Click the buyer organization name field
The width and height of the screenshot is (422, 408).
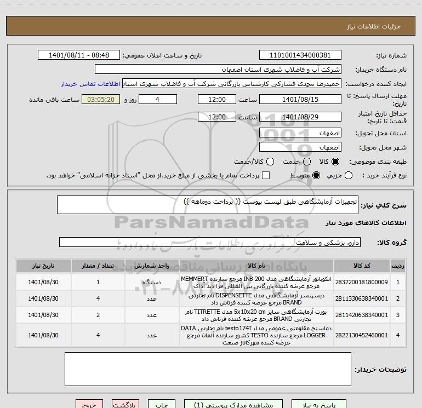coord(218,69)
